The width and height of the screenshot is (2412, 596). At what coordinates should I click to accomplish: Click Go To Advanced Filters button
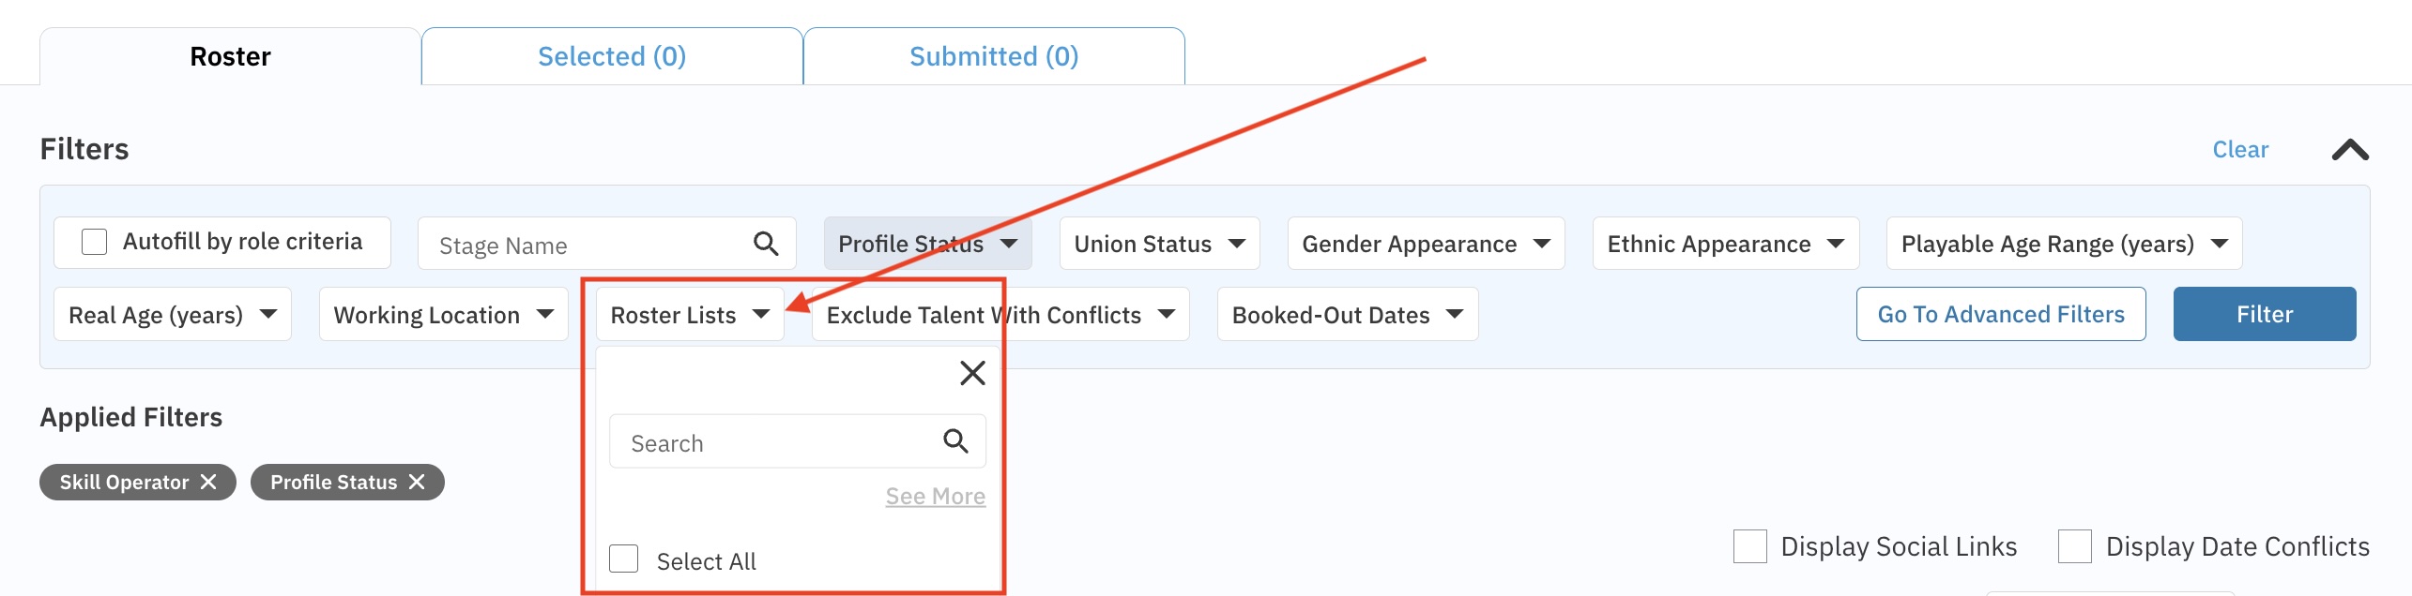tap(2000, 315)
